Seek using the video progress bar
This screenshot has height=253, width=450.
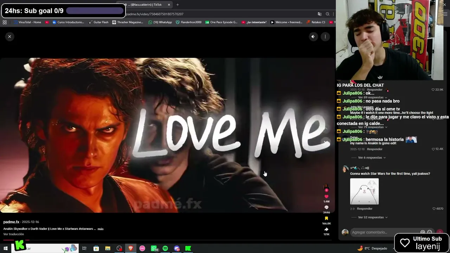pyautogui.click(x=167, y=240)
